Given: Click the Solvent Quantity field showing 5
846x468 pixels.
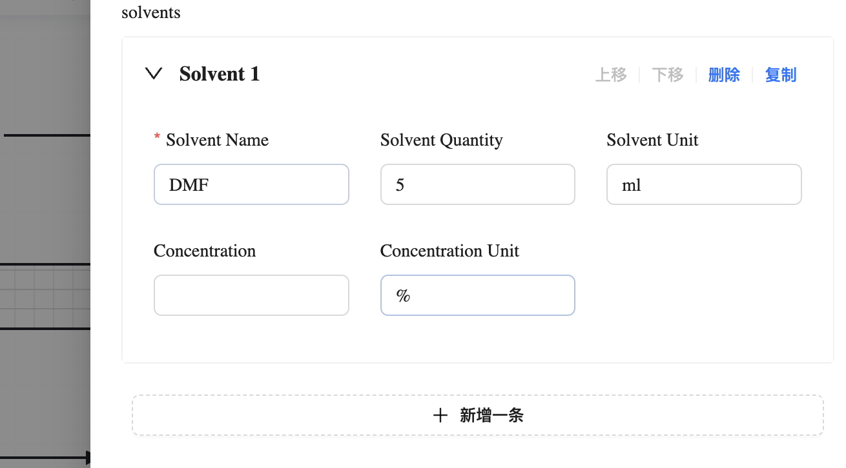Looking at the screenshot, I should tap(478, 184).
